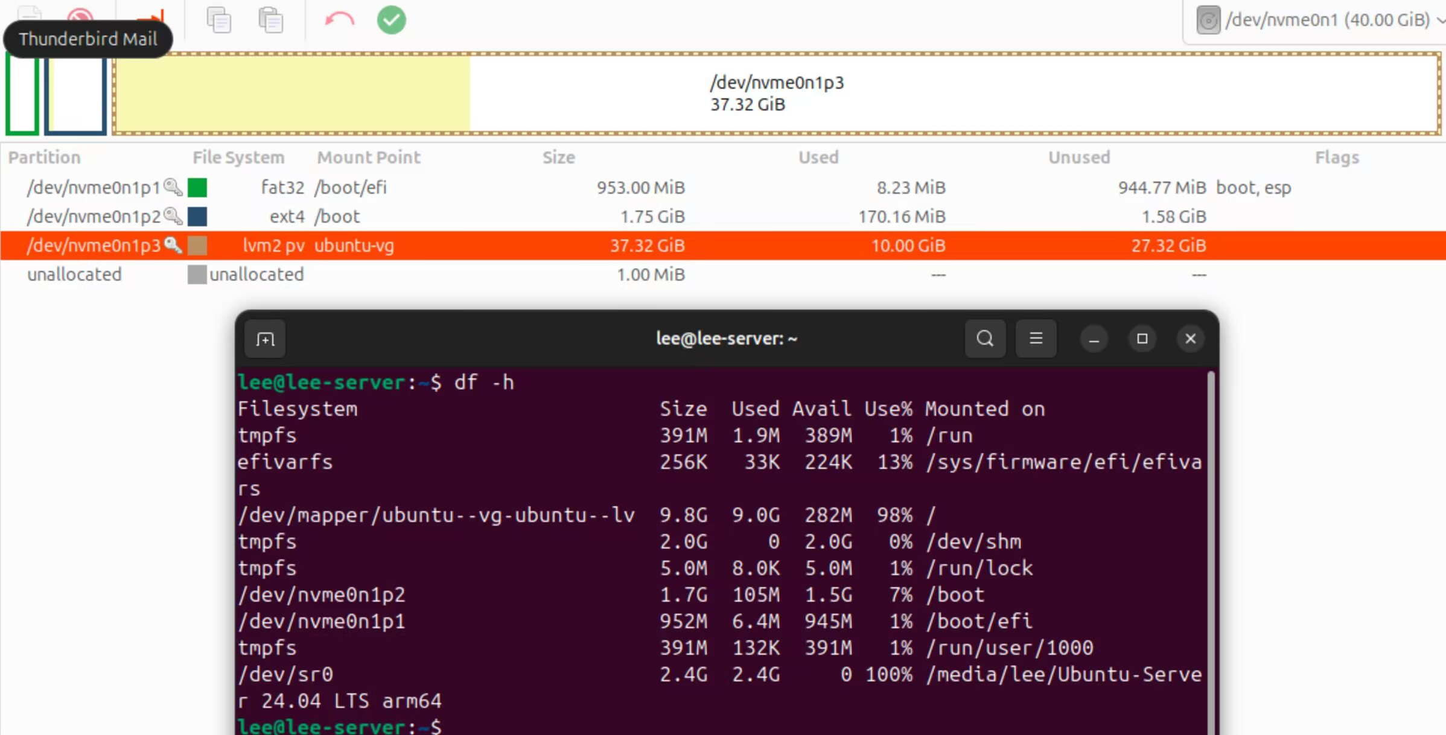The width and height of the screenshot is (1446, 735).
Task: Click the disk icon in the device selector
Action: click(1208, 21)
